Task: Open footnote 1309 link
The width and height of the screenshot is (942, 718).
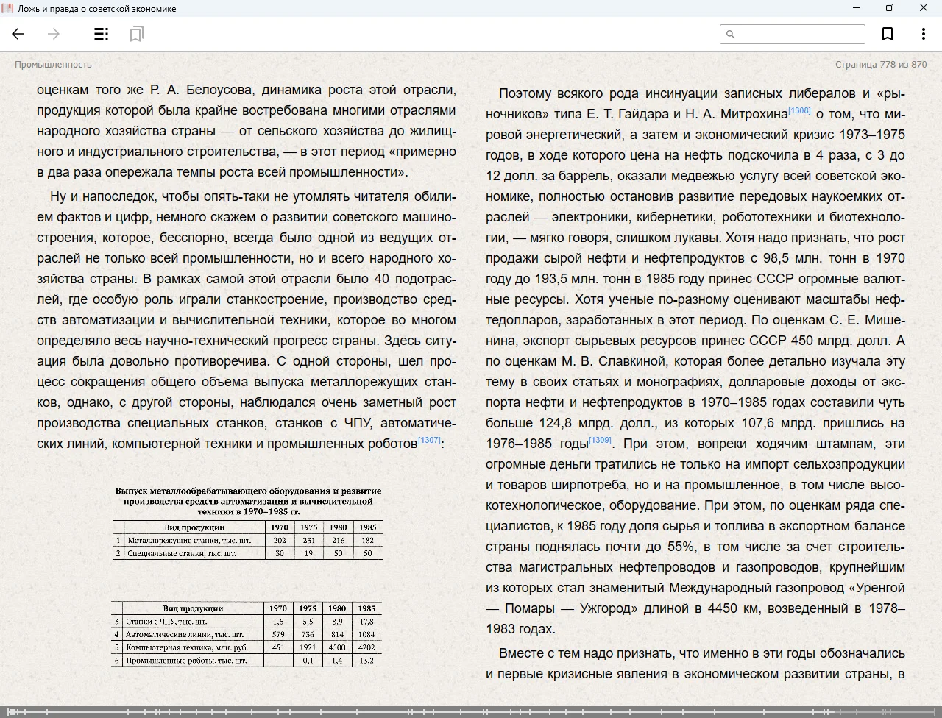Action: click(x=600, y=440)
